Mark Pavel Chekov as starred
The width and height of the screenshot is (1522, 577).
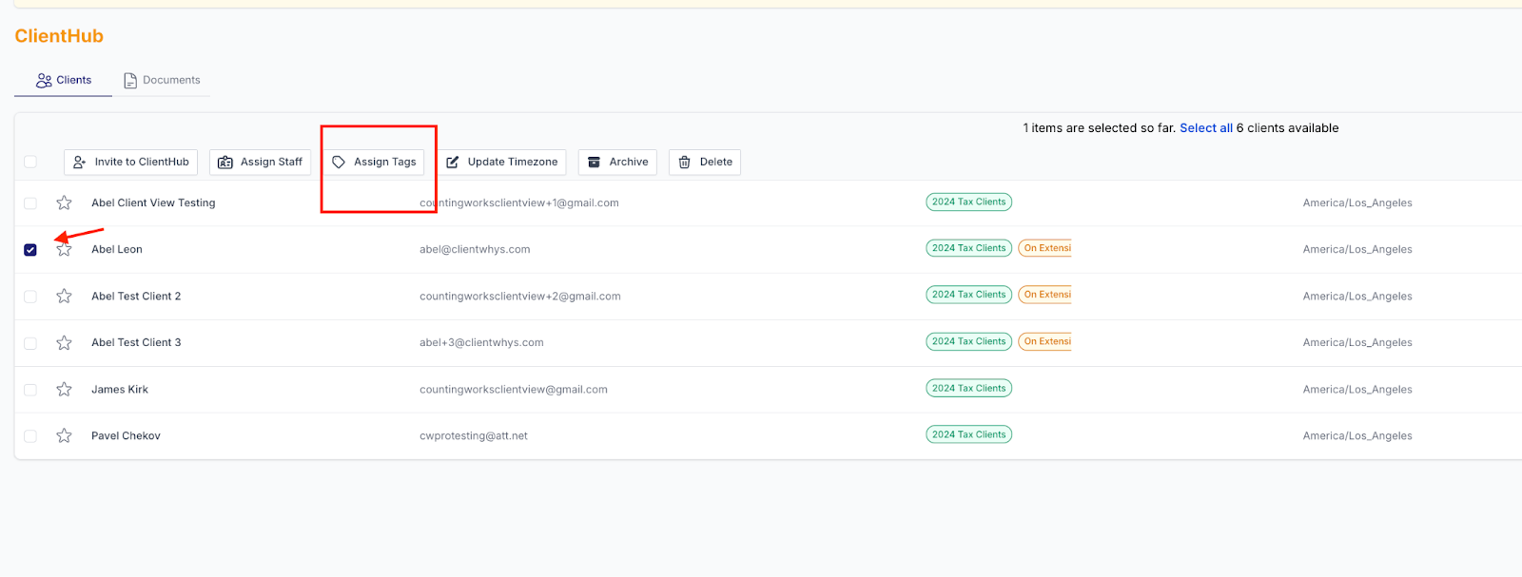click(64, 435)
